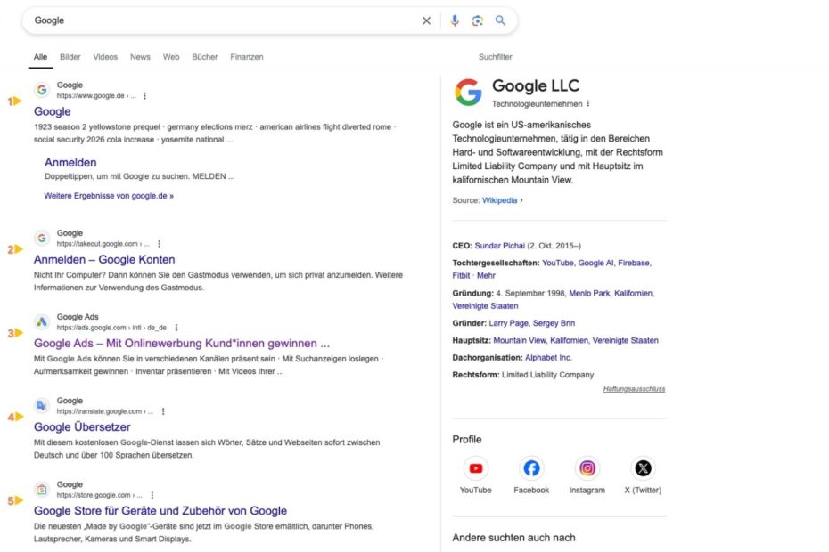This screenshot has width=829, height=552.
Task: Open the Instagram profile icon
Action: click(x=587, y=468)
